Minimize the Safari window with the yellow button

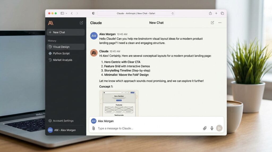[52, 13]
